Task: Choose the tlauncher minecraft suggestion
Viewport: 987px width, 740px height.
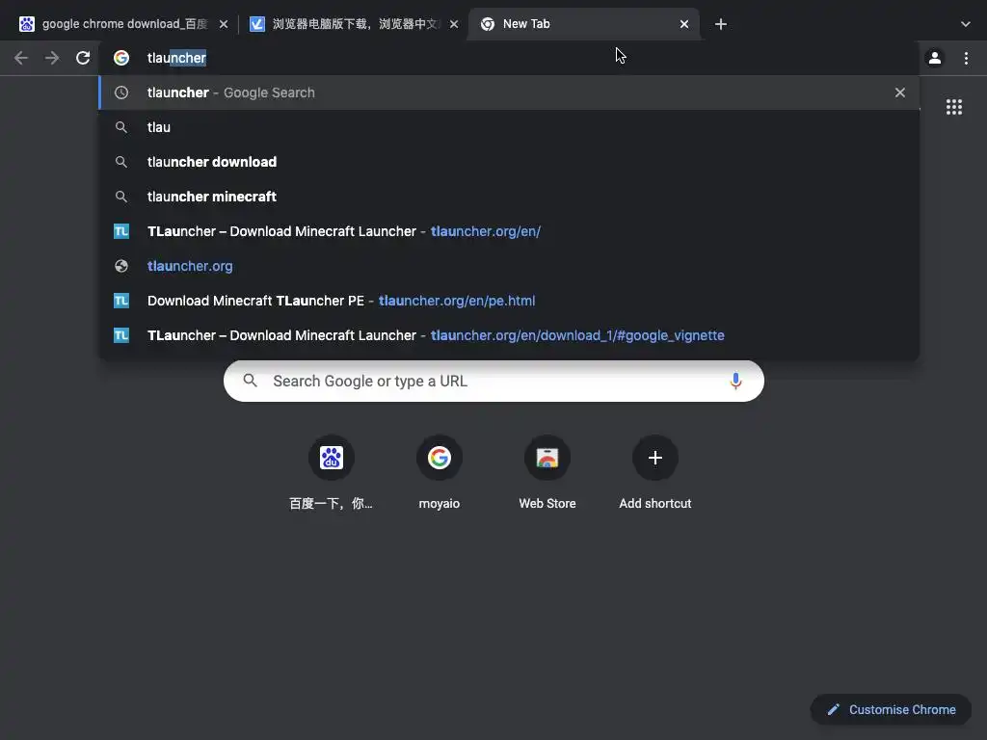Action: 509,197
